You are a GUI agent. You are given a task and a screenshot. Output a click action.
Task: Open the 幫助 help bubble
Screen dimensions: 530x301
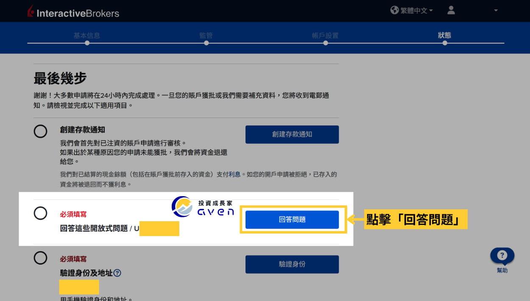click(x=502, y=256)
